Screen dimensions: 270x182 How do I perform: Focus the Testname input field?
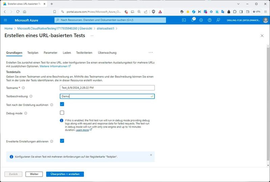pos(107,88)
